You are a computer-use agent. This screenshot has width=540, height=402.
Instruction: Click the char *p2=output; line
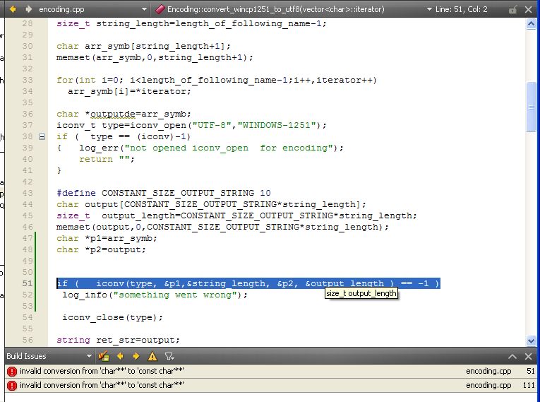click(101, 249)
